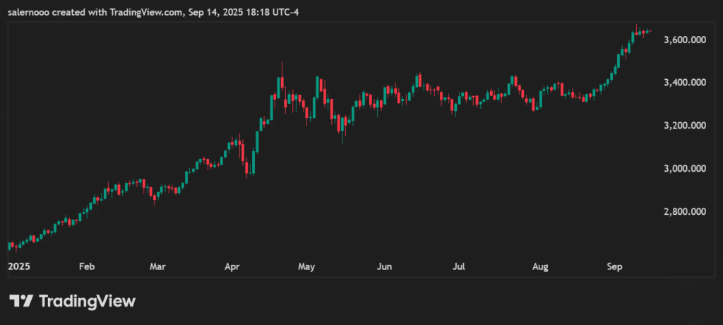
Task: Click the 3,200.000 price axis label
Action: click(x=684, y=126)
